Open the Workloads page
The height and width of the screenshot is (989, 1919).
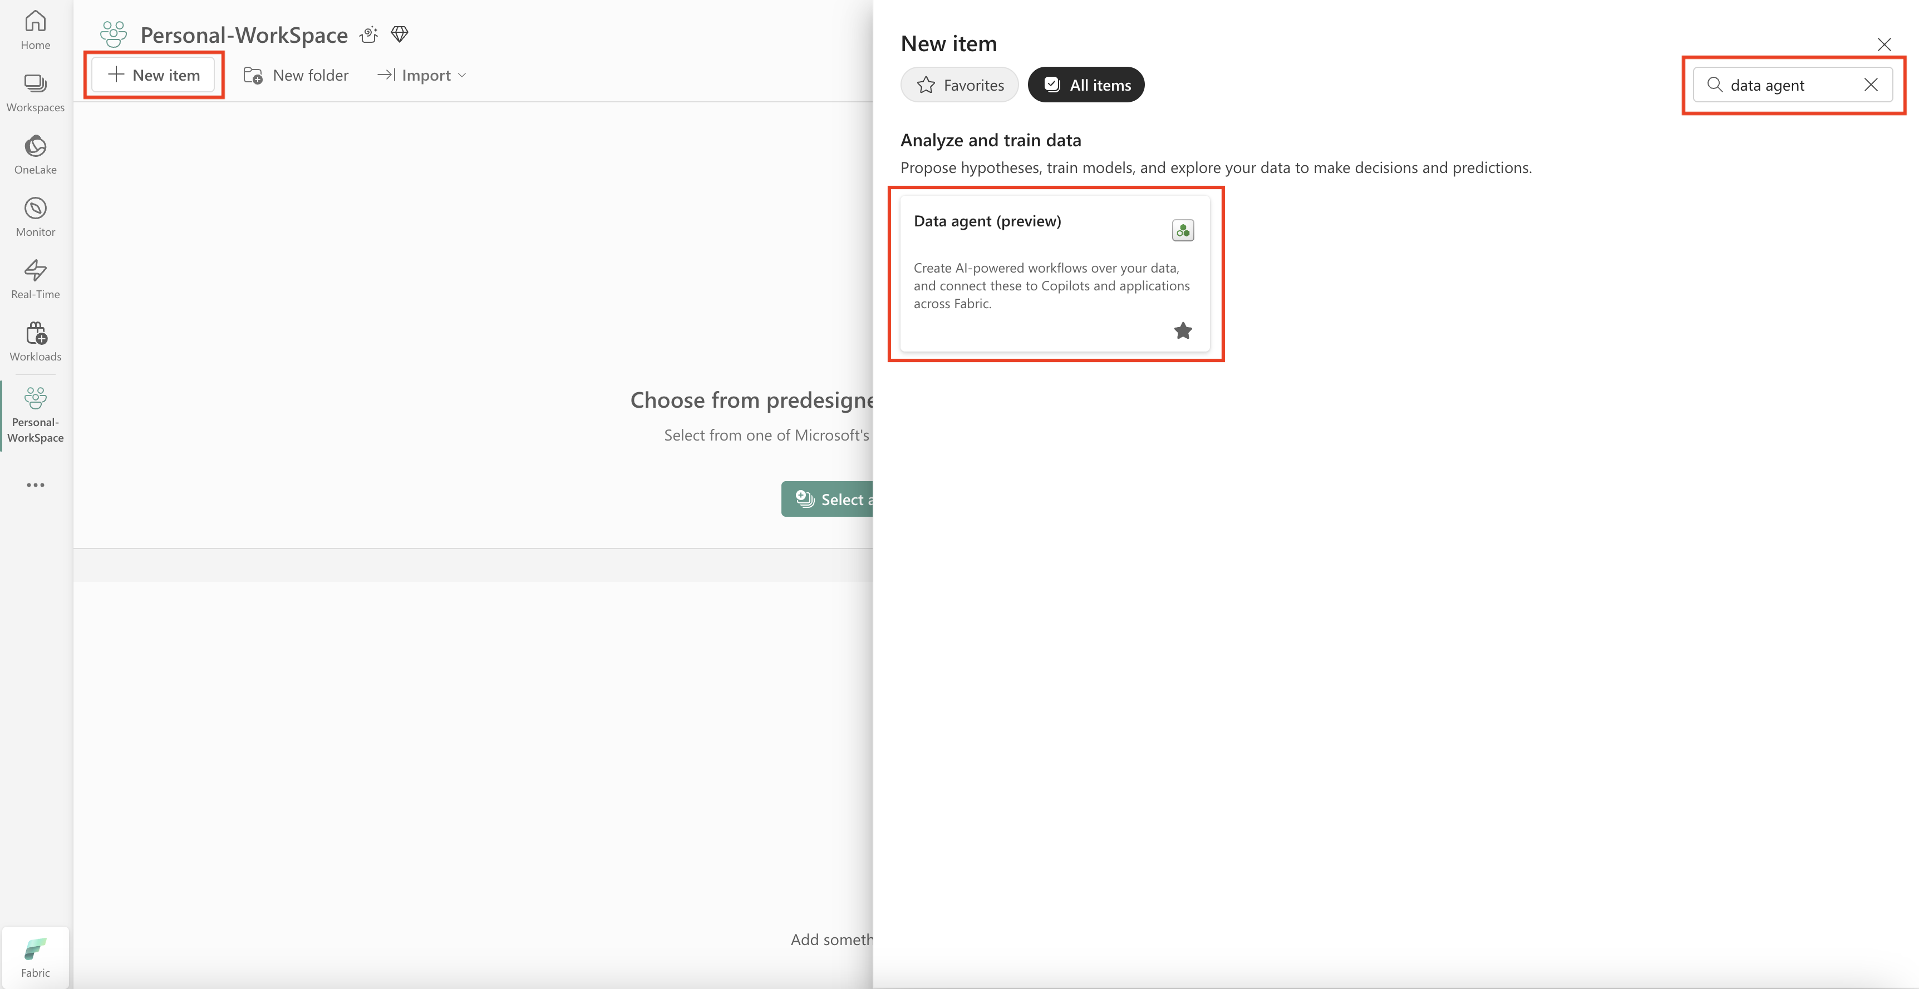[35, 341]
